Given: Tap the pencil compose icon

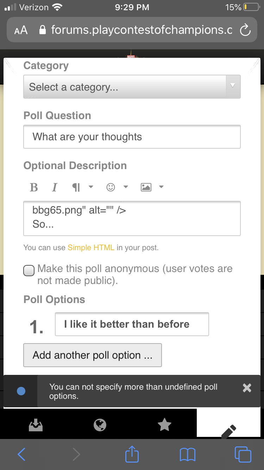Looking at the screenshot, I should point(229,431).
